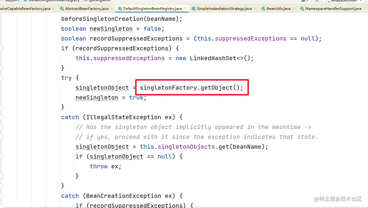Close the BeanUtils.java tab
This screenshot has height=208, width=368.
294,9
